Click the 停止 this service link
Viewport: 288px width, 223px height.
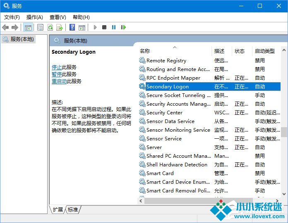pyautogui.click(x=57, y=67)
